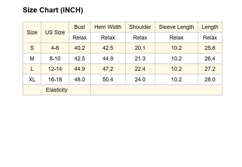Click the Relax subheader under Sleeve Length
The image size is (242, 167).
[x=176, y=38]
